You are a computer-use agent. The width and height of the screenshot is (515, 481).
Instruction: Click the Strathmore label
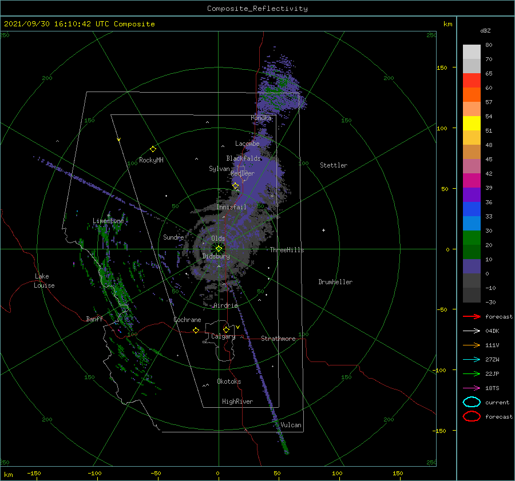point(278,339)
